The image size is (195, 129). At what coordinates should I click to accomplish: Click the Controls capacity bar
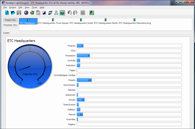129,61
